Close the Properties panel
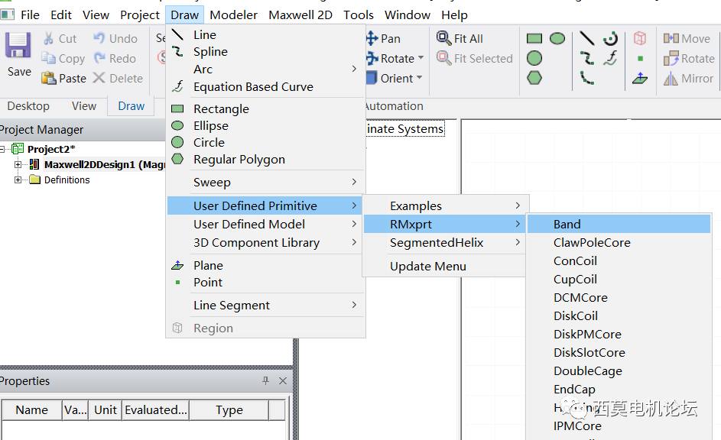 pyautogui.click(x=283, y=380)
